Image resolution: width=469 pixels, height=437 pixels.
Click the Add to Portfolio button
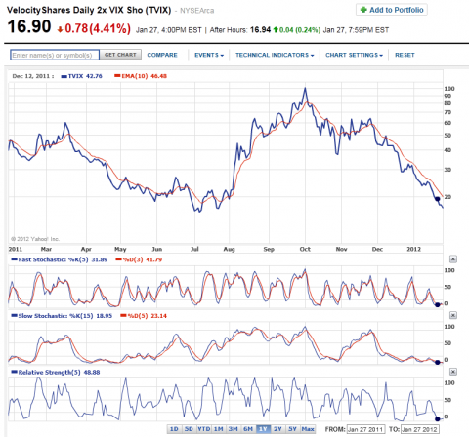392,10
